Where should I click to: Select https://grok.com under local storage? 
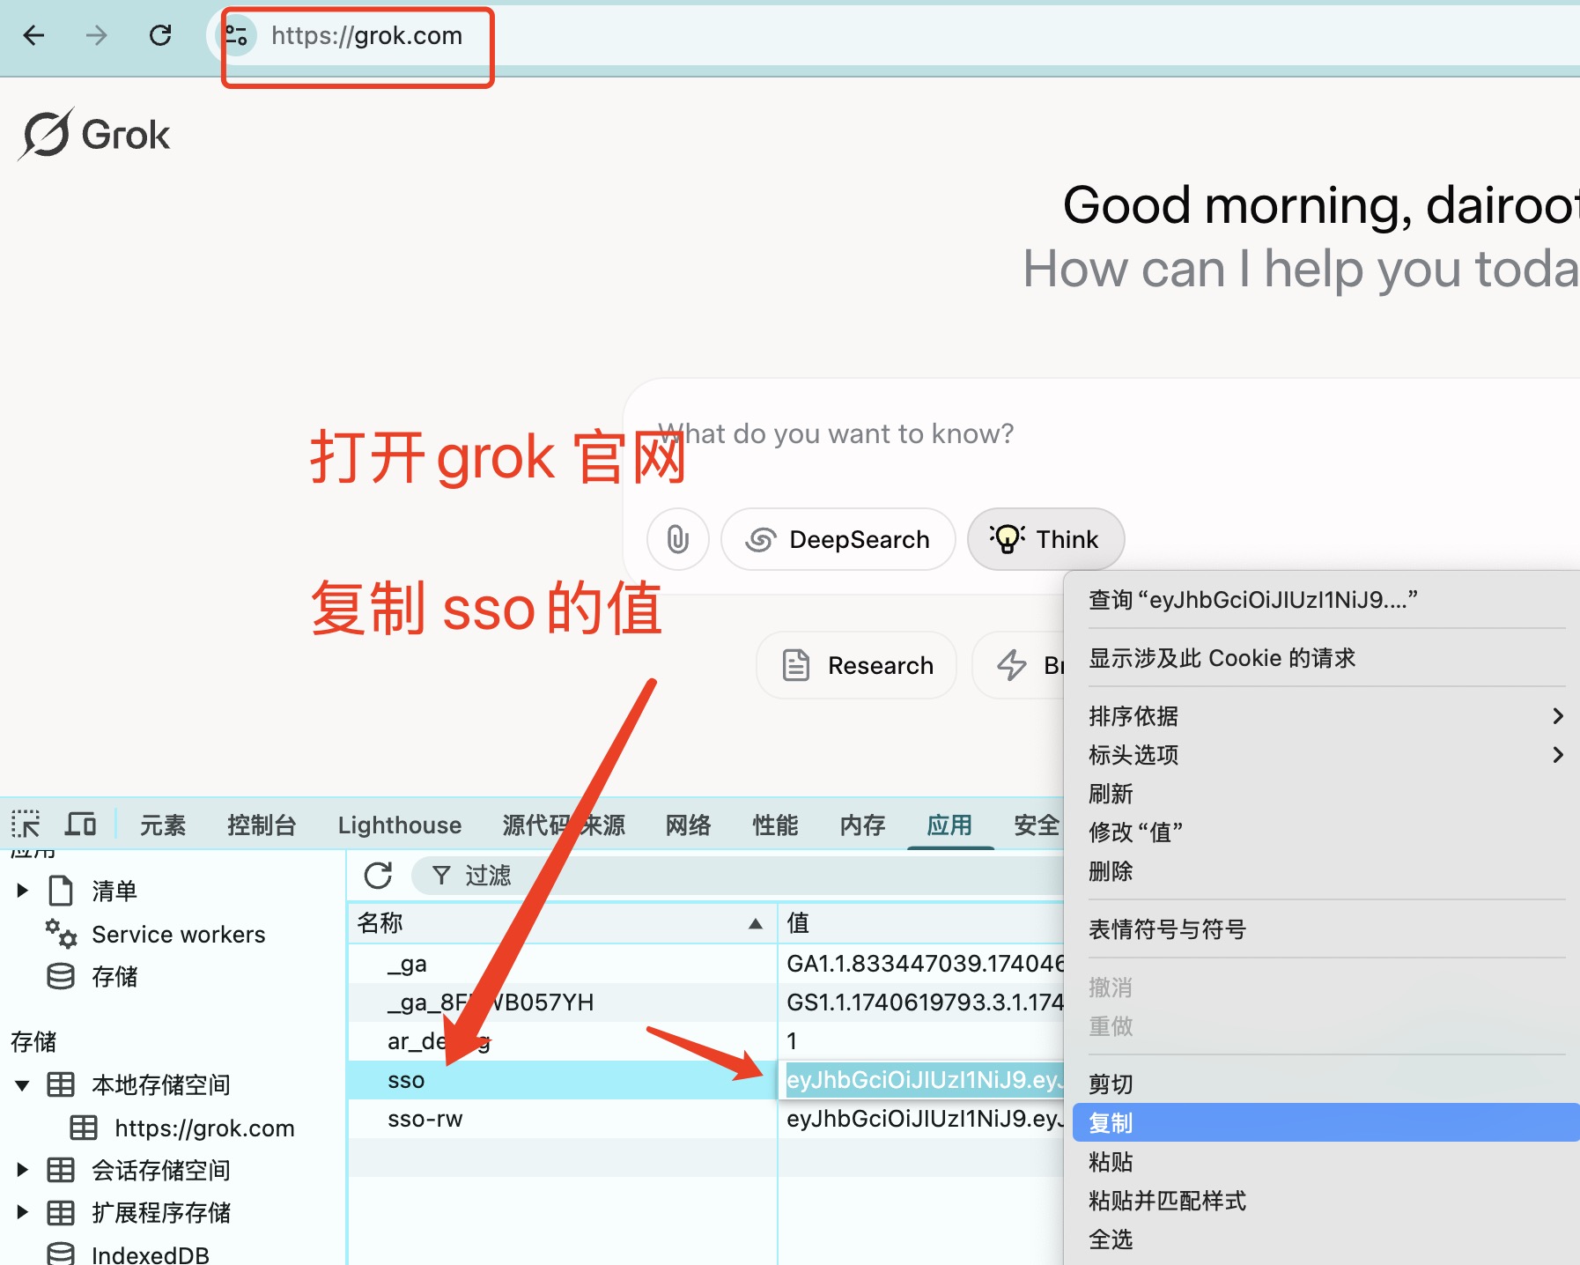click(x=204, y=1128)
